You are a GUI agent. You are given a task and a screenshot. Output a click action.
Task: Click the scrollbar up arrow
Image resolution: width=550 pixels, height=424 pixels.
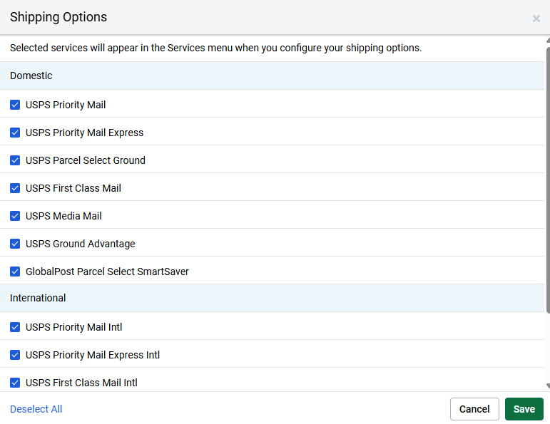(548, 41)
